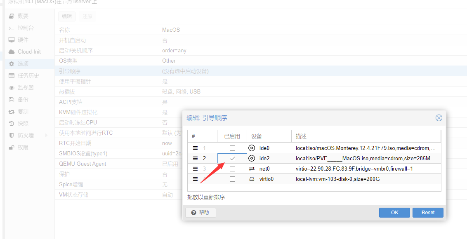Click the # column header
Viewport: 467px width, 239px height.
[203, 136]
